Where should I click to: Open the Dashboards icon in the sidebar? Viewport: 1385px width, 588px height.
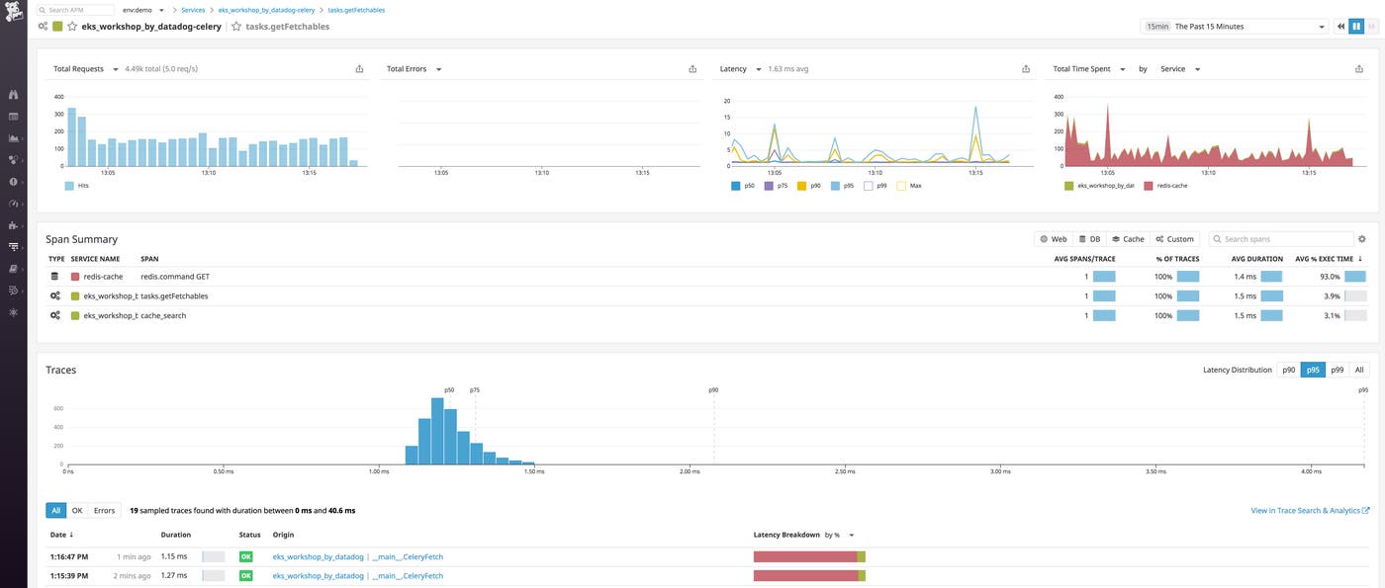13,118
